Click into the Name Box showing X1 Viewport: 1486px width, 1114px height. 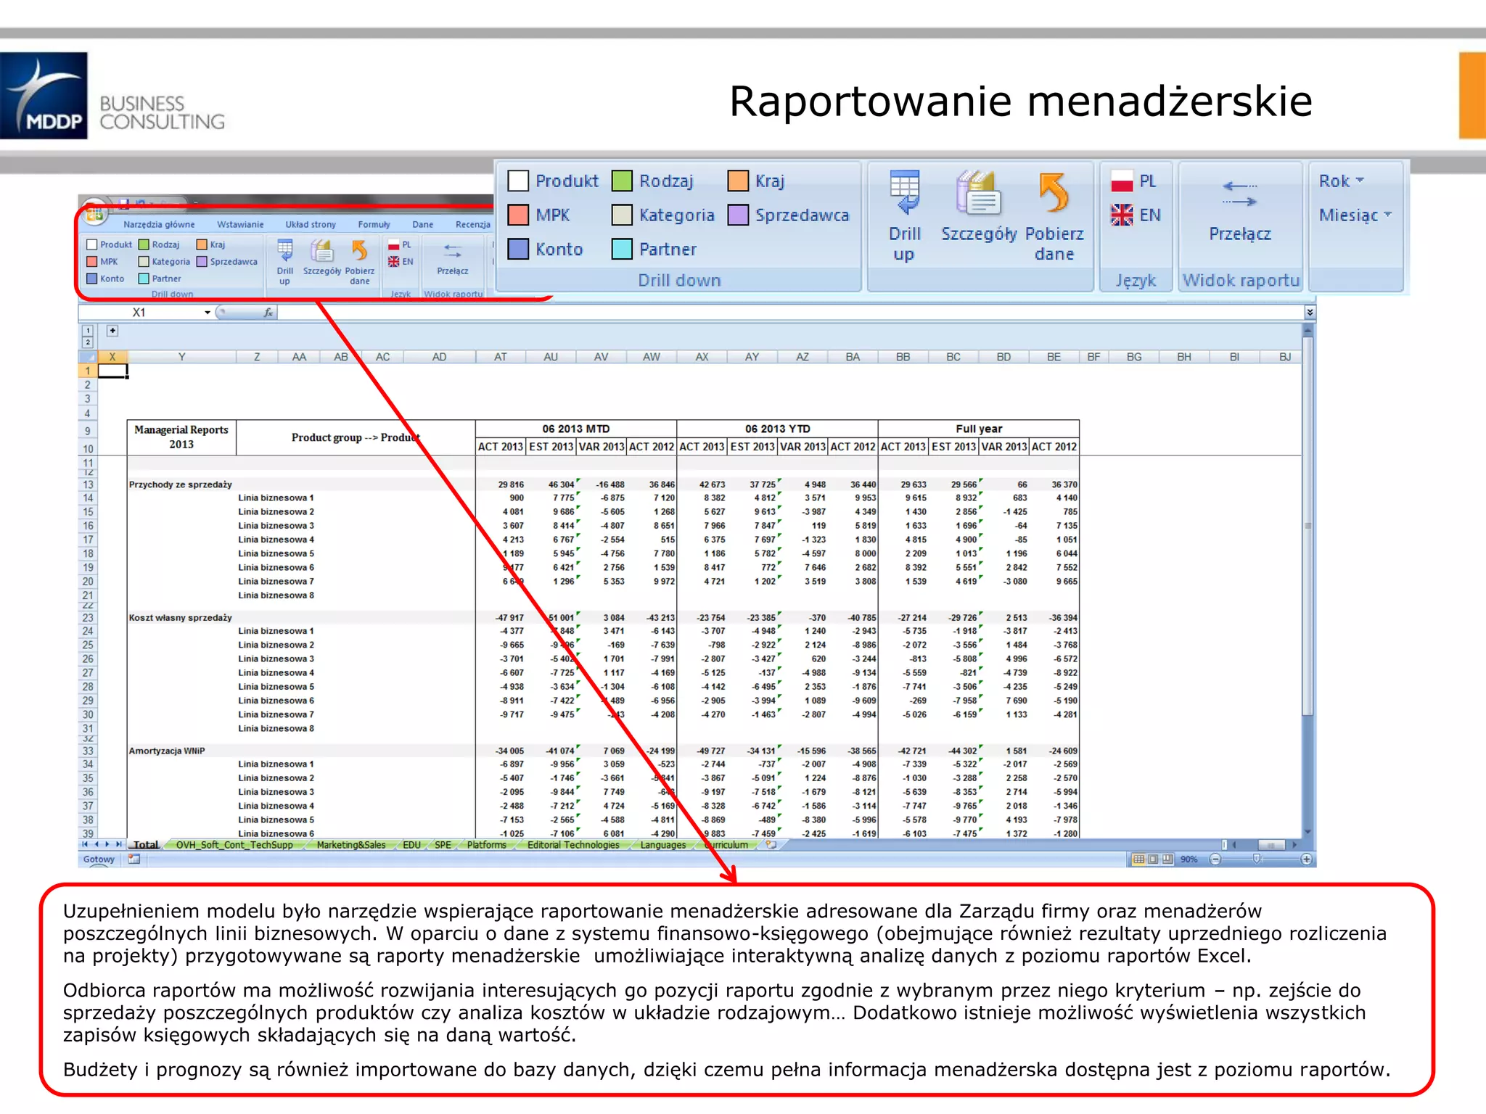(x=140, y=313)
